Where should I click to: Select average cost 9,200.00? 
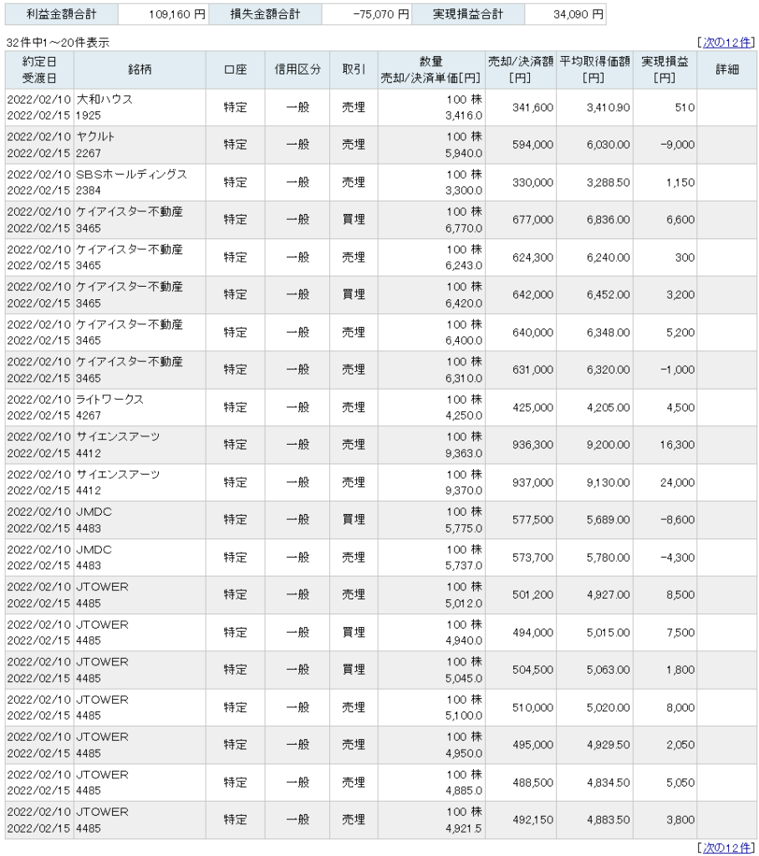[x=609, y=445]
